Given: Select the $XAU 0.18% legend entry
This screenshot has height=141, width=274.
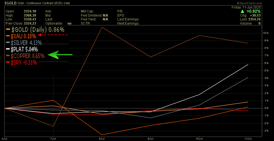Looking at the screenshot, I should click(x=24, y=36).
